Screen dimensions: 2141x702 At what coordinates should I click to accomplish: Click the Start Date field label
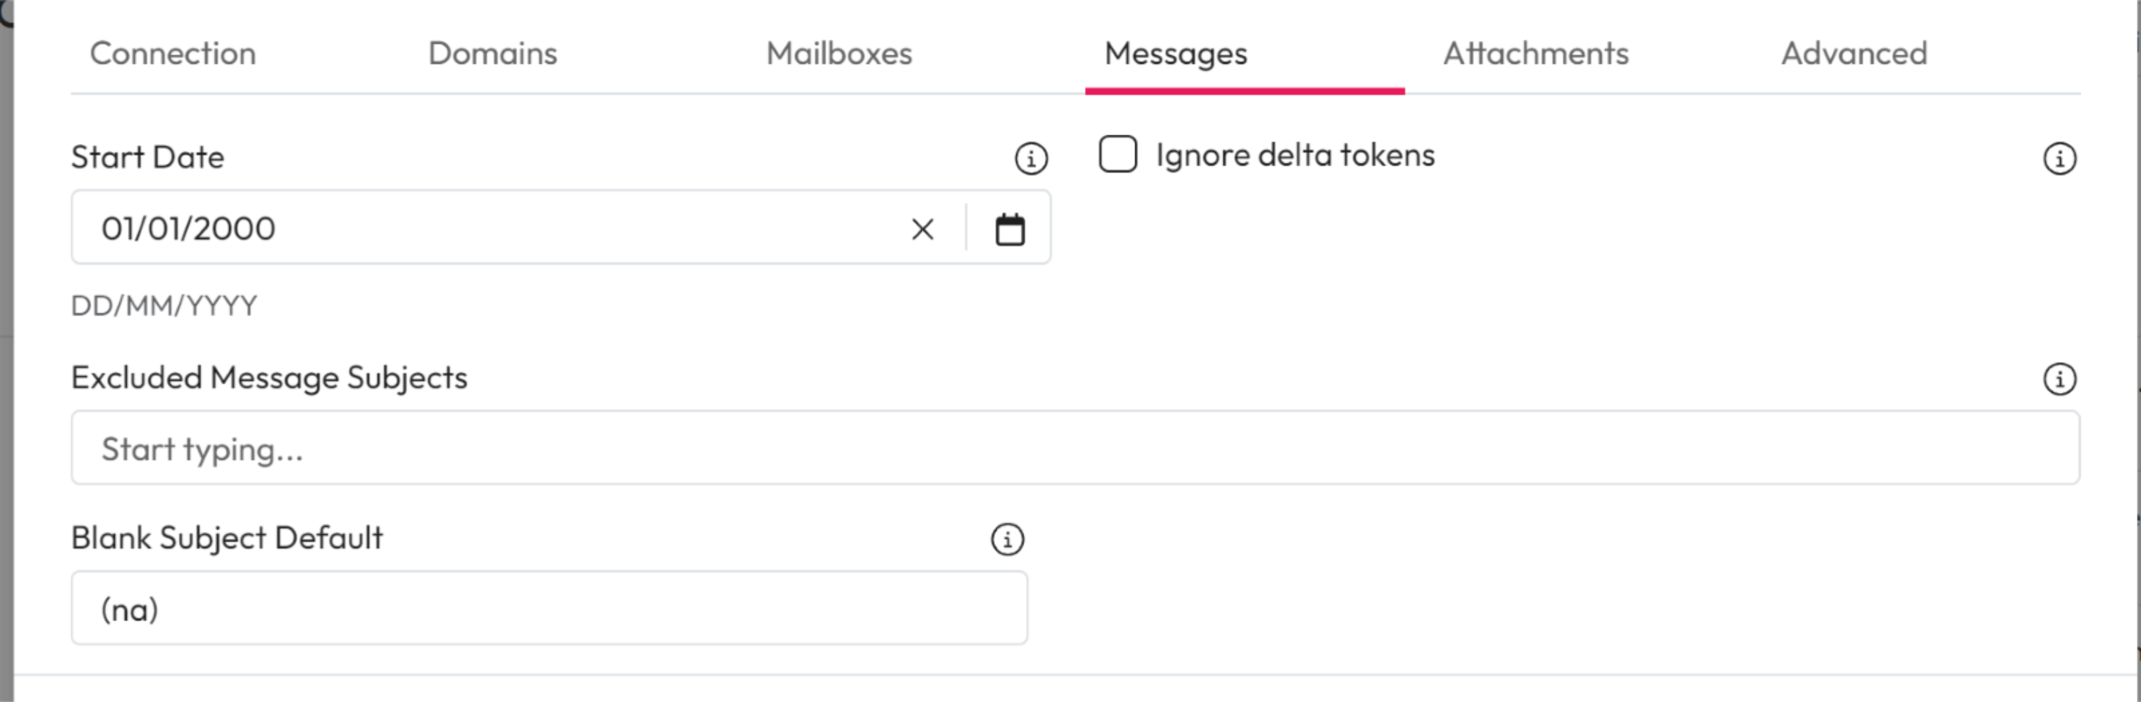(x=148, y=157)
